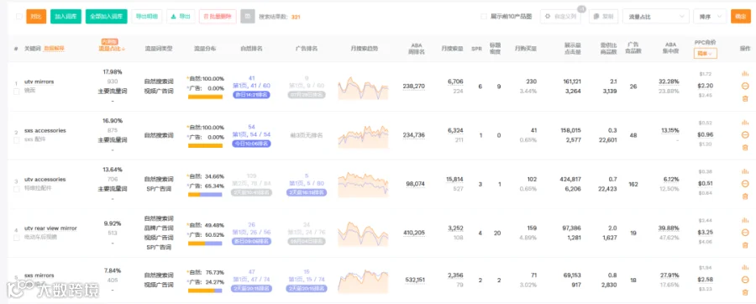Open monthly search trend chart for sxs mirrors
Viewport: 756px width, 304px height.
click(363, 282)
